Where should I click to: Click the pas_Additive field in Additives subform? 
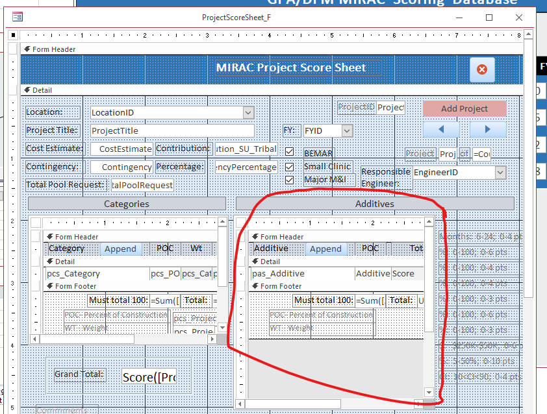pyautogui.click(x=303, y=274)
